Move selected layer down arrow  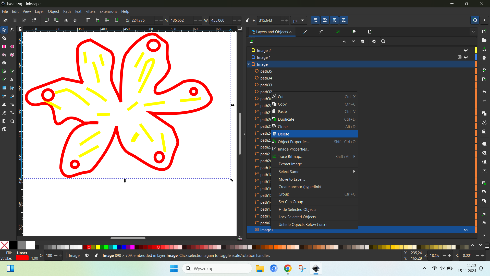tap(353, 41)
